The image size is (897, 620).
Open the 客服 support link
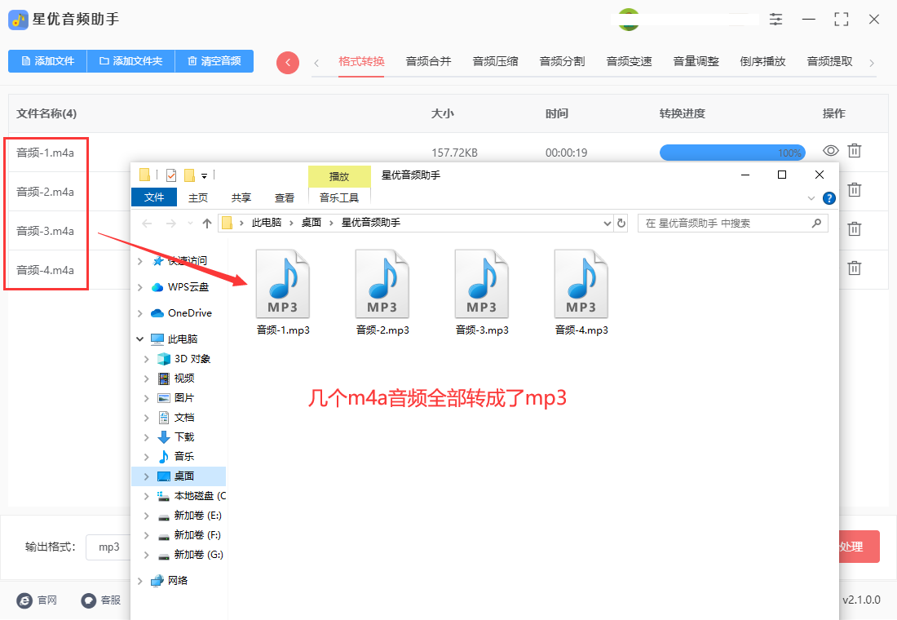coord(101,600)
